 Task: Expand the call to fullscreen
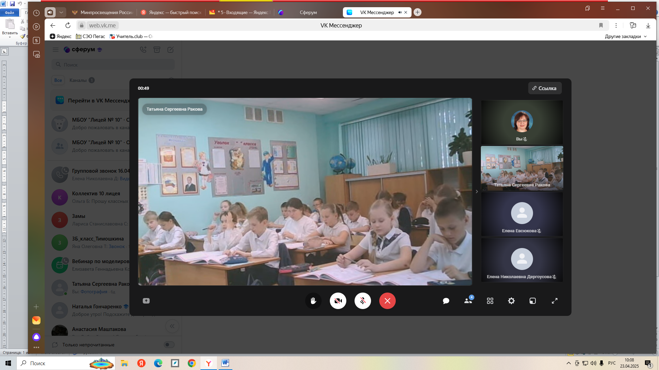click(555, 301)
